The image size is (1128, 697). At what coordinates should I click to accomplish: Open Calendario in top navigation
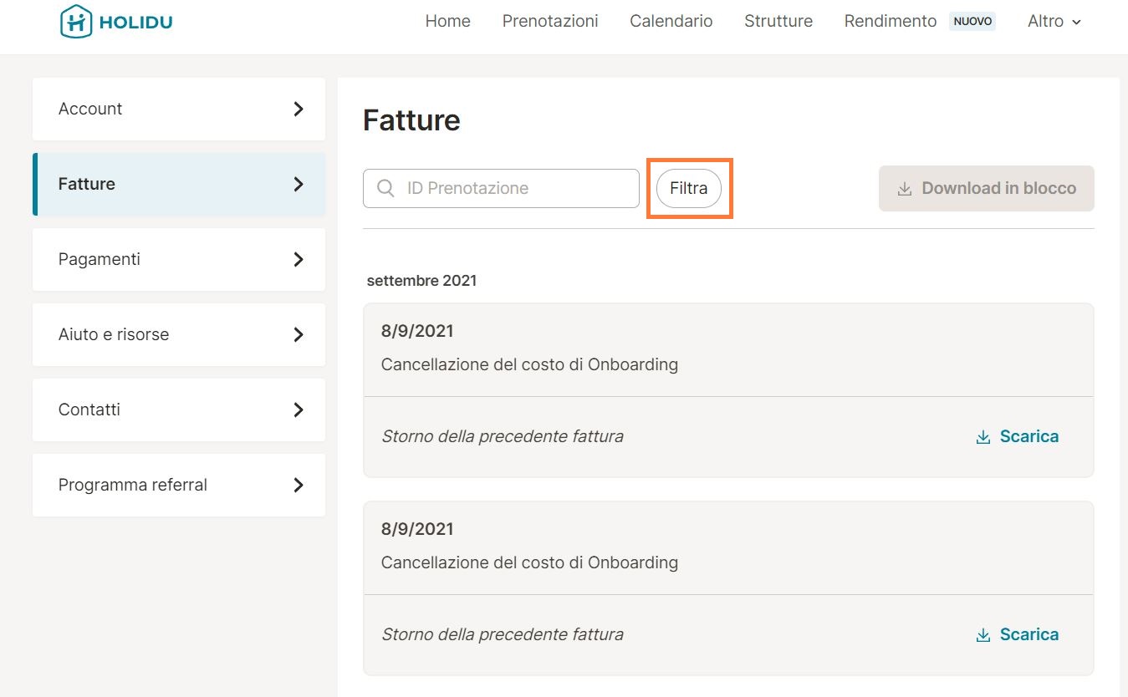pos(671,22)
